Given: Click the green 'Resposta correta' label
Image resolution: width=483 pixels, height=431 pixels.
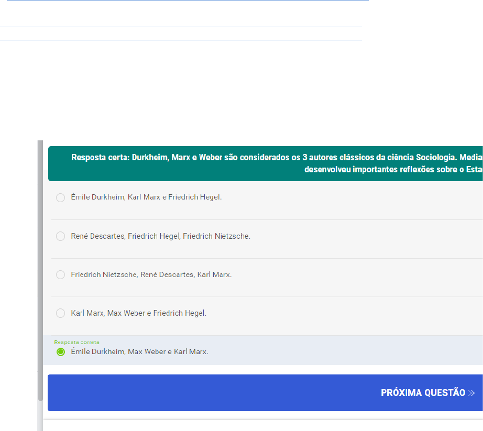Looking at the screenshot, I should [76, 342].
